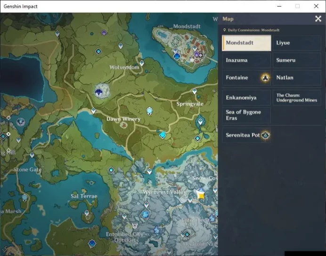Open the Sea of Bygone Eras map
The width and height of the screenshot is (326, 256).
pos(246,115)
